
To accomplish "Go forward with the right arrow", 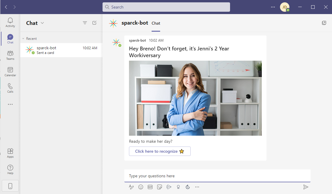I will (x=14, y=7).
